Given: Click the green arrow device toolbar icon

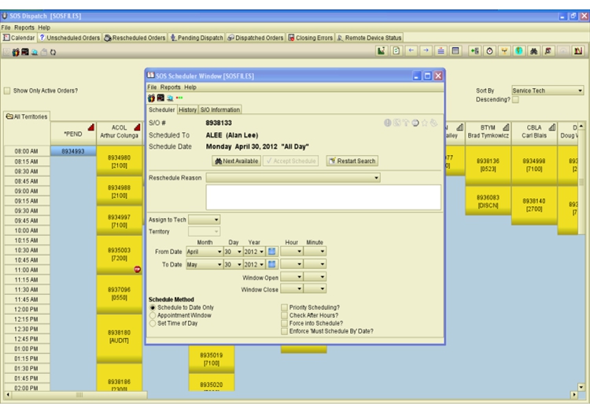Looking at the screenshot, I should pos(475,51).
